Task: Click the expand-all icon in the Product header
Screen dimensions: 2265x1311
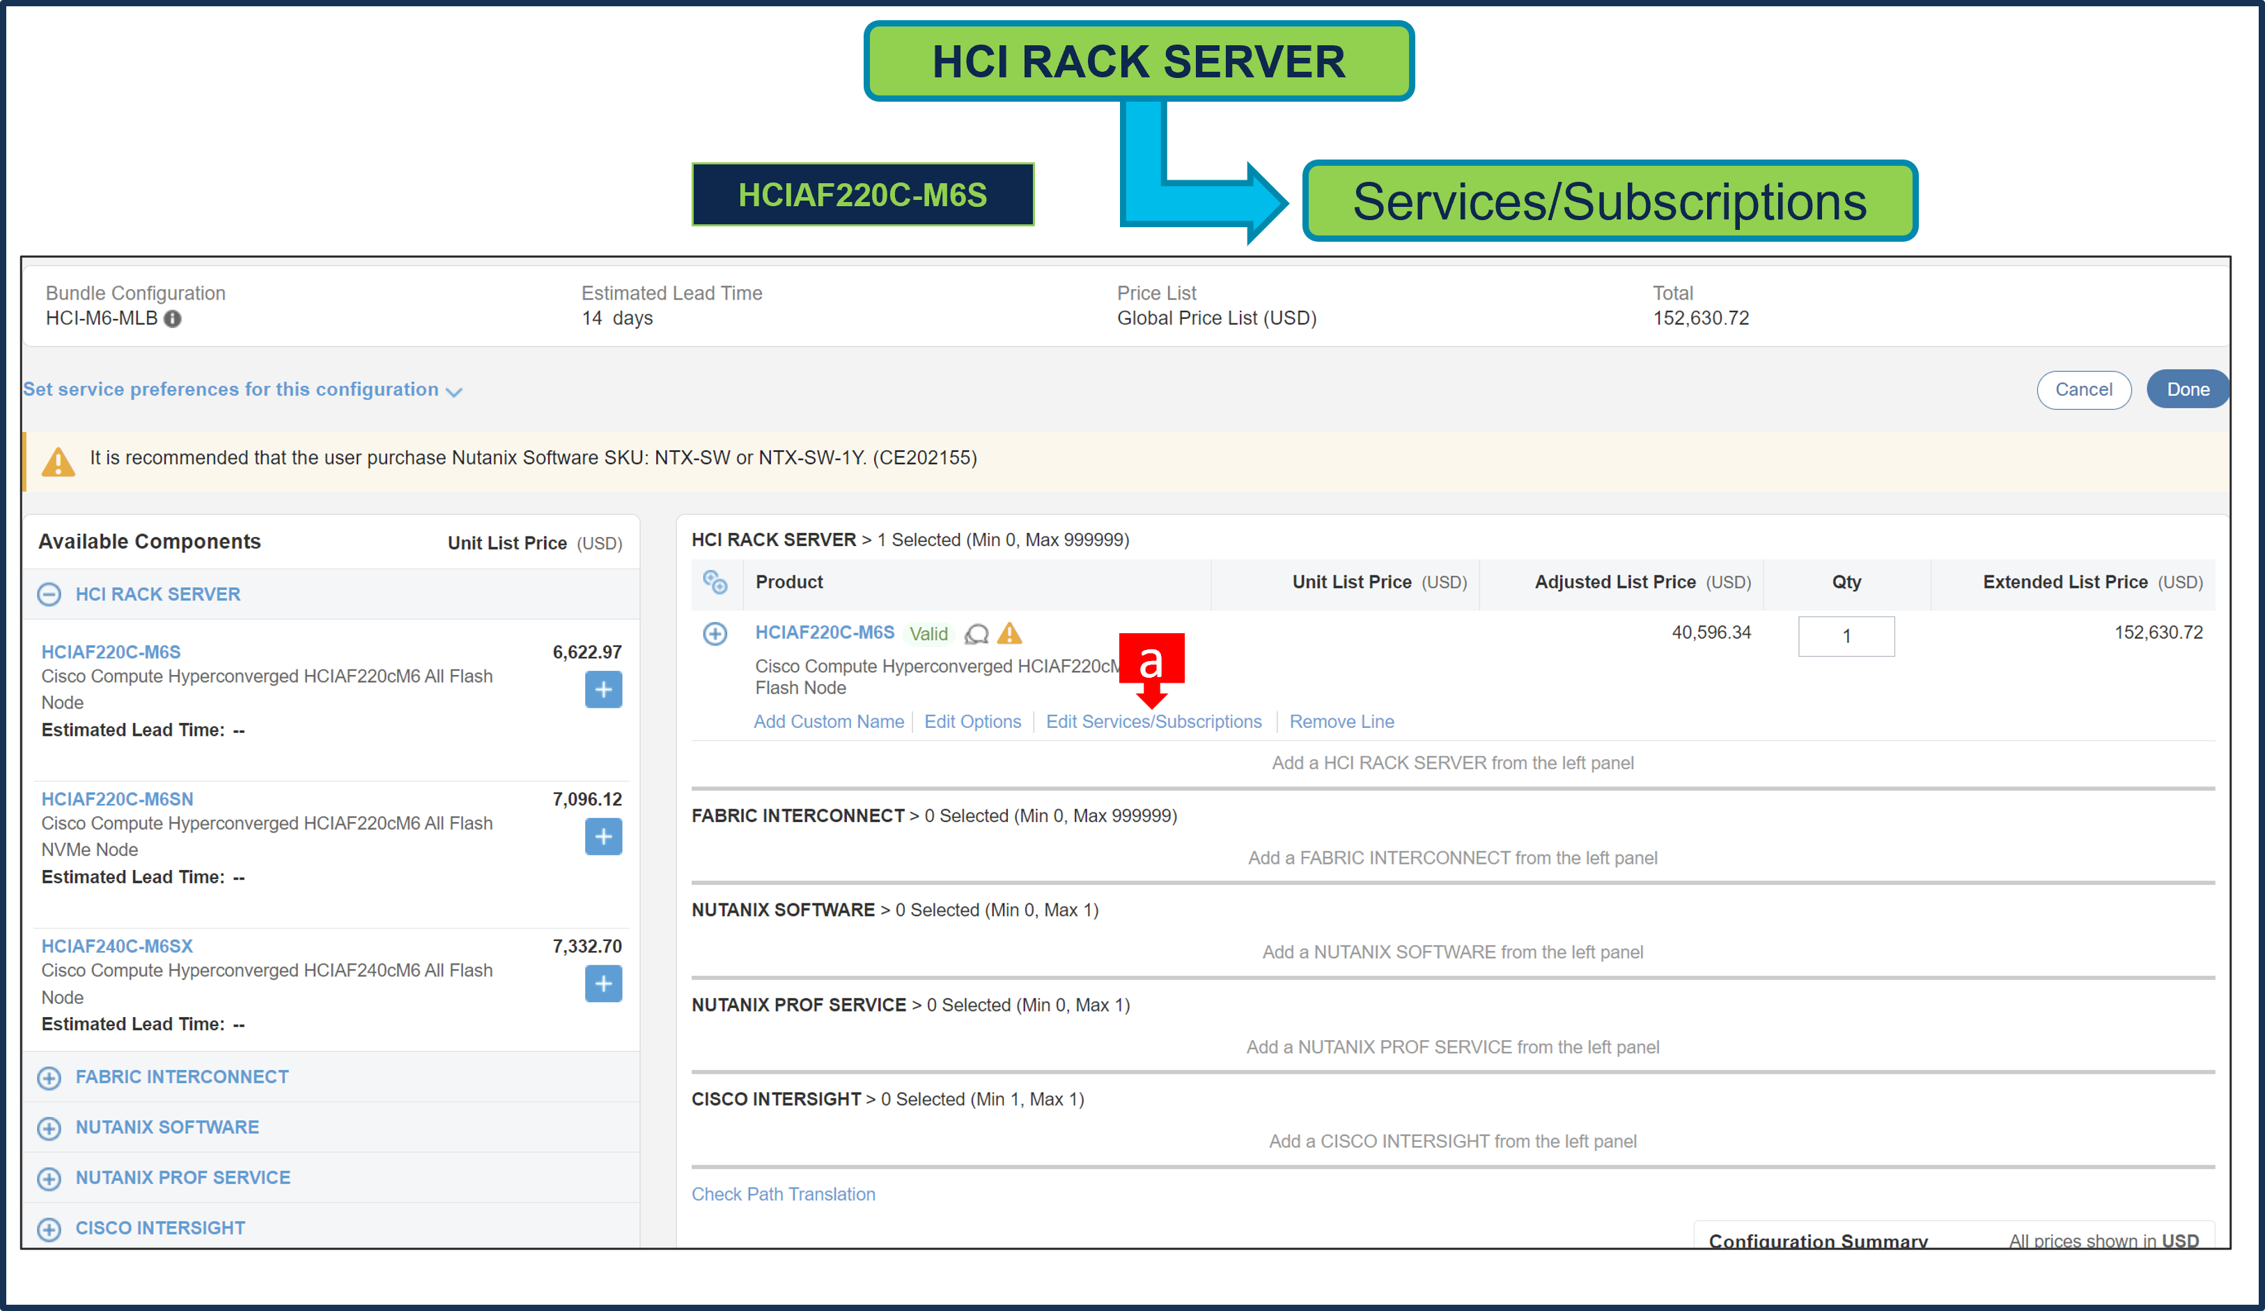Action: 715,582
